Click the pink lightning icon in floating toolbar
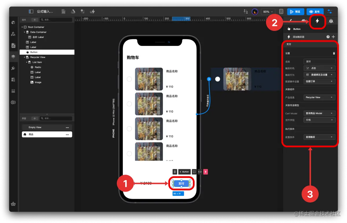Viewport: 347px width, 223px height. pos(206,172)
